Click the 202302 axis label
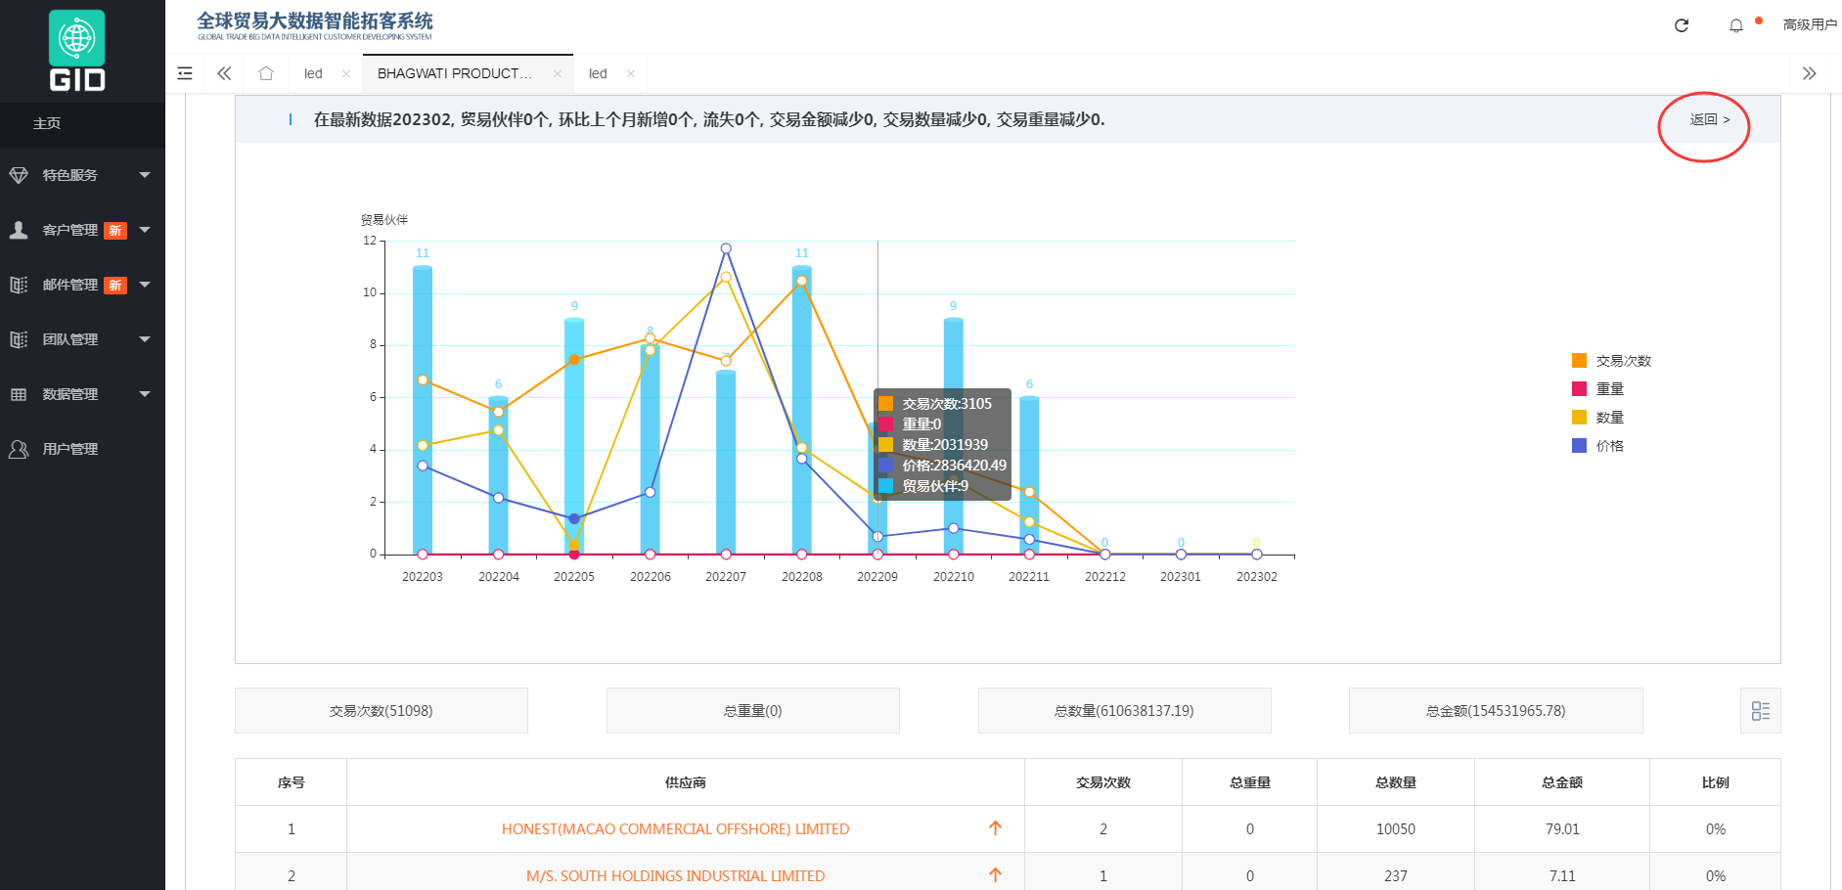 click(x=1257, y=577)
